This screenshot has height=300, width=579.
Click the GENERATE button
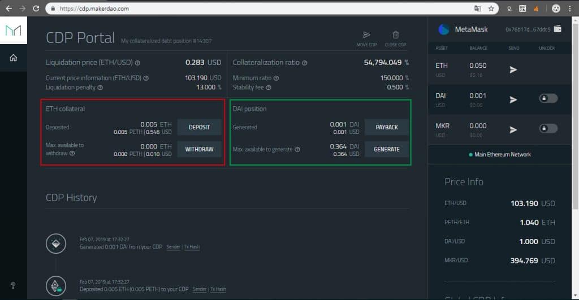pyautogui.click(x=387, y=149)
